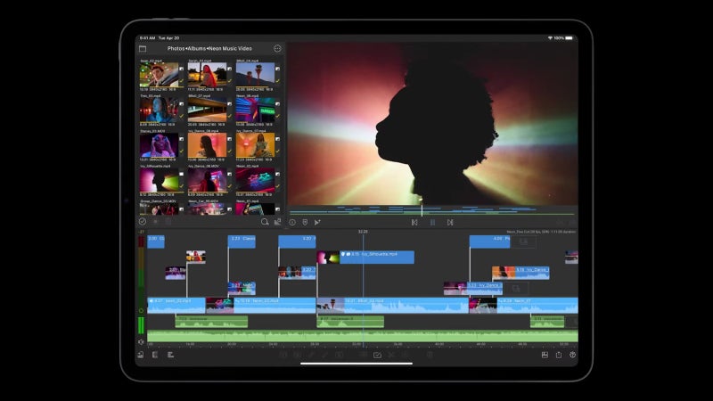Select the orange Ivy_Dance clip on the timeline

pyautogui.click(x=520, y=273)
